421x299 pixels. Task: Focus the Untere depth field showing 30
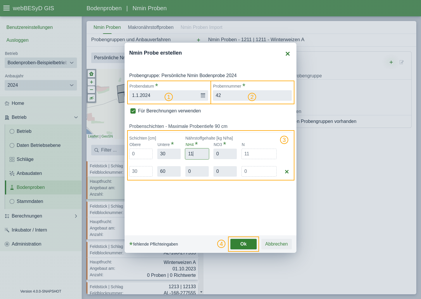pos(169,154)
